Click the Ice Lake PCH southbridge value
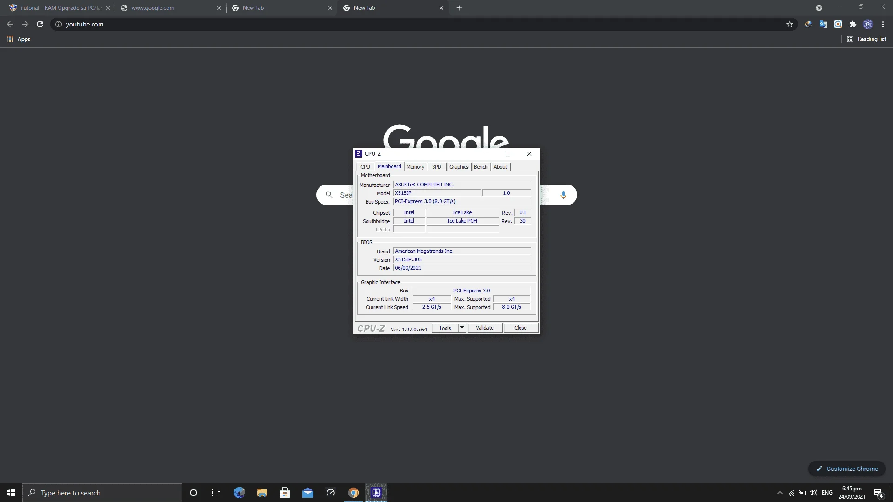893x502 pixels. click(x=462, y=221)
